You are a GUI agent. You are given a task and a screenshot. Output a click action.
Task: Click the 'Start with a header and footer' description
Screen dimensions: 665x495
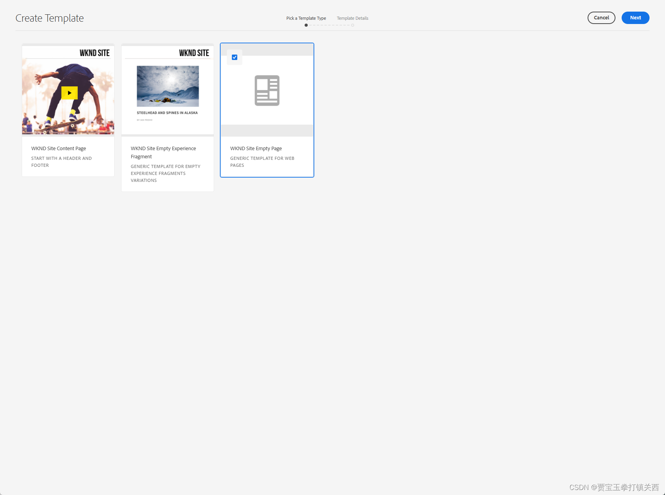tap(62, 162)
